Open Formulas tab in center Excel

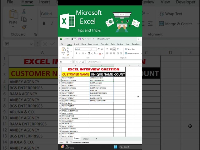tap(104, 44)
